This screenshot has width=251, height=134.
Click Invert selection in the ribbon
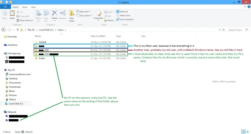coord(125,20)
